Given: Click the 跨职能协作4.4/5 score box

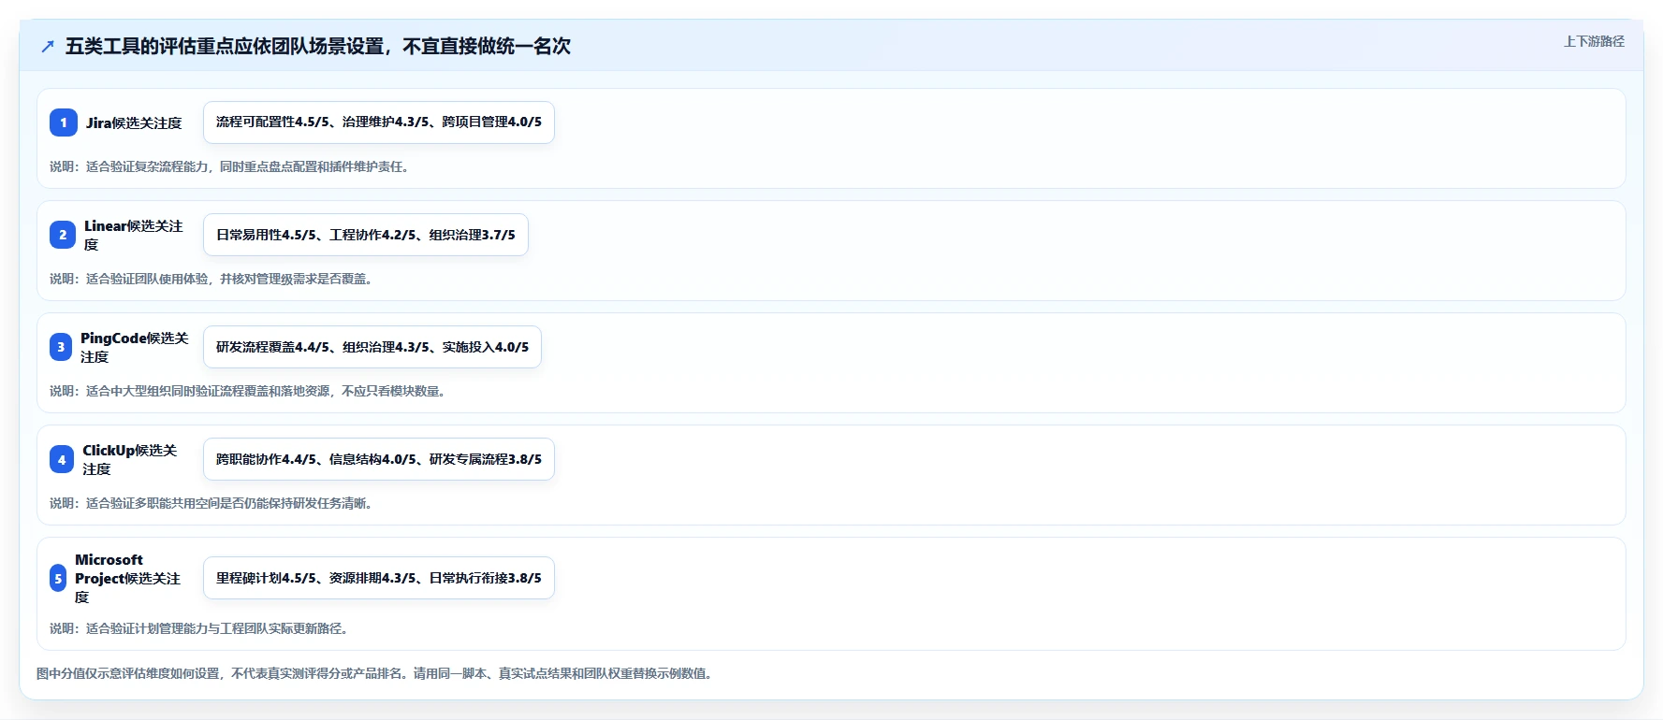Looking at the screenshot, I should click(x=379, y=459).
